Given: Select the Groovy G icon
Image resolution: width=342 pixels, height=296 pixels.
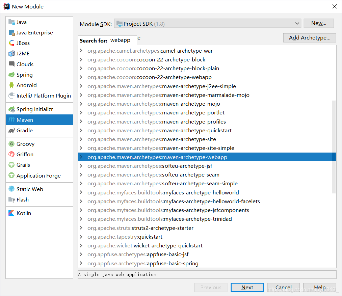Looking at the screenshot, I should (x=11, y=144).
